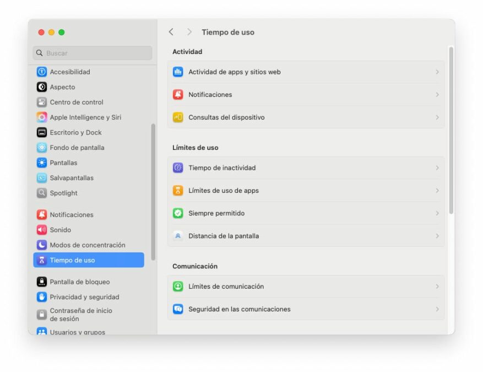Select Pantalla de bloqueo label
The width and height of the screenshot is (483, 372).
point(80,282)
